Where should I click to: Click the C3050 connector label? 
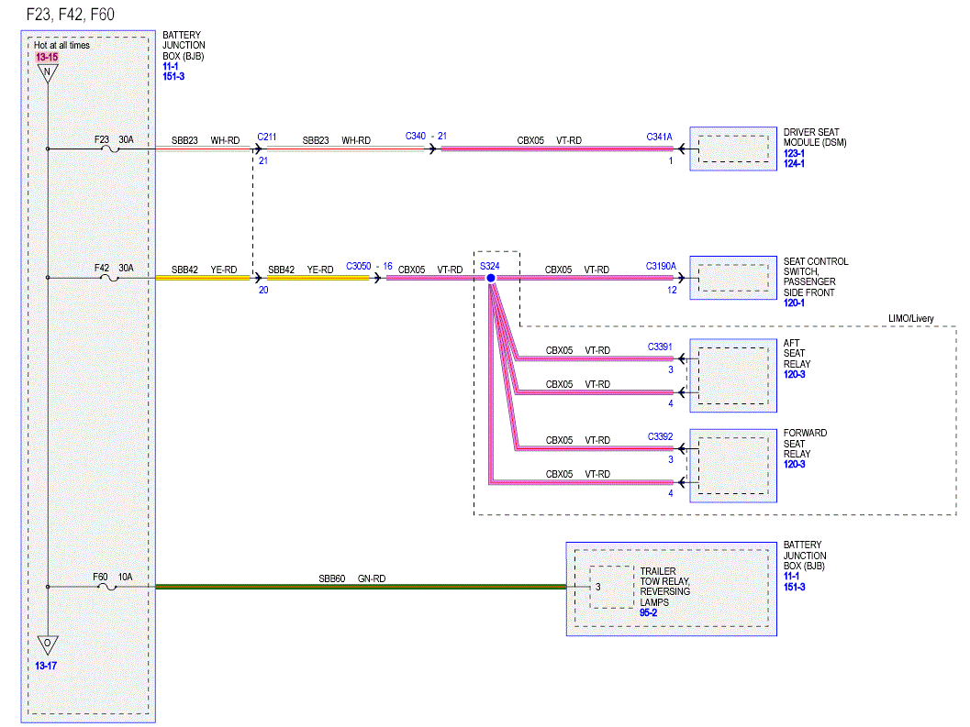(358, 266)
